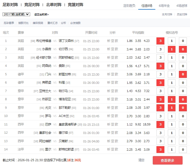Click 清空 to clear selections
The width and height of the screenshot is (190, 166).
coord(141,160)
